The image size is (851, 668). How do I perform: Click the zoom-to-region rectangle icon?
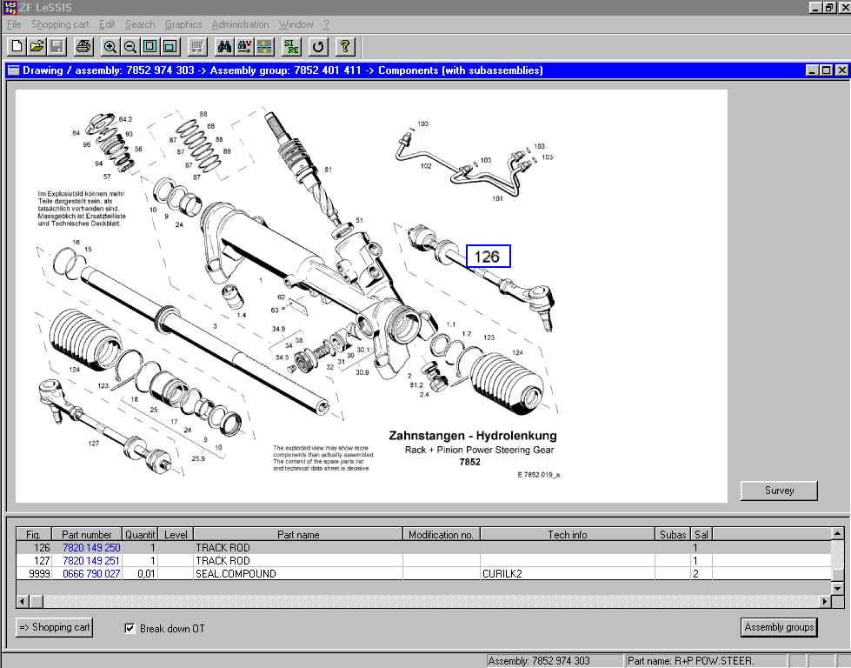[170, 47]
